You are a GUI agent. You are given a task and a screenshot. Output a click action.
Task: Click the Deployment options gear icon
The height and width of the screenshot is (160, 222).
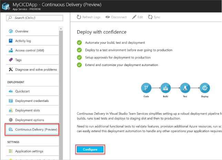pos(11,120)
